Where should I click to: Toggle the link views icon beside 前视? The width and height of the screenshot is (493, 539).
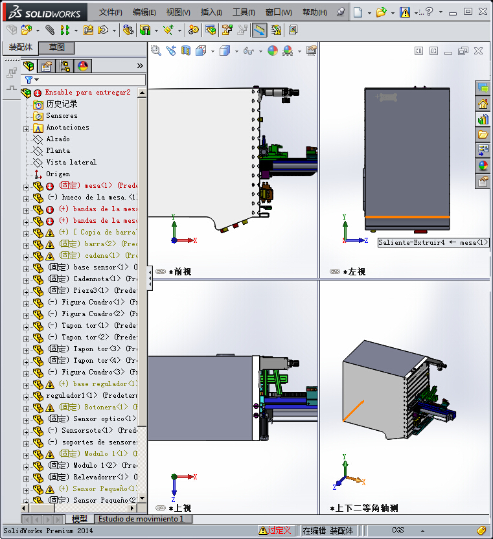coord(161,271)
